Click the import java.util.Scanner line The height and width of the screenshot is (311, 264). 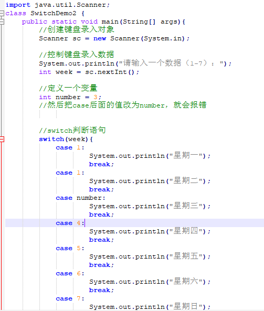tap(58, 5)
